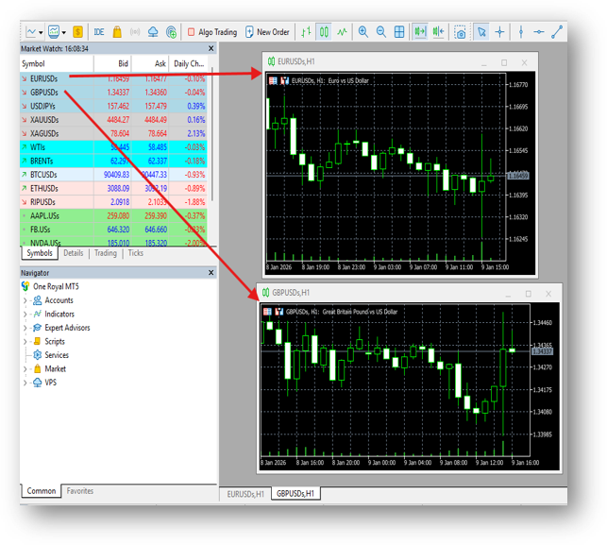This screenshot has height=545, width=607.
Task: Draw a trendline with the trendline tool
Action: (x=556, y=32)
